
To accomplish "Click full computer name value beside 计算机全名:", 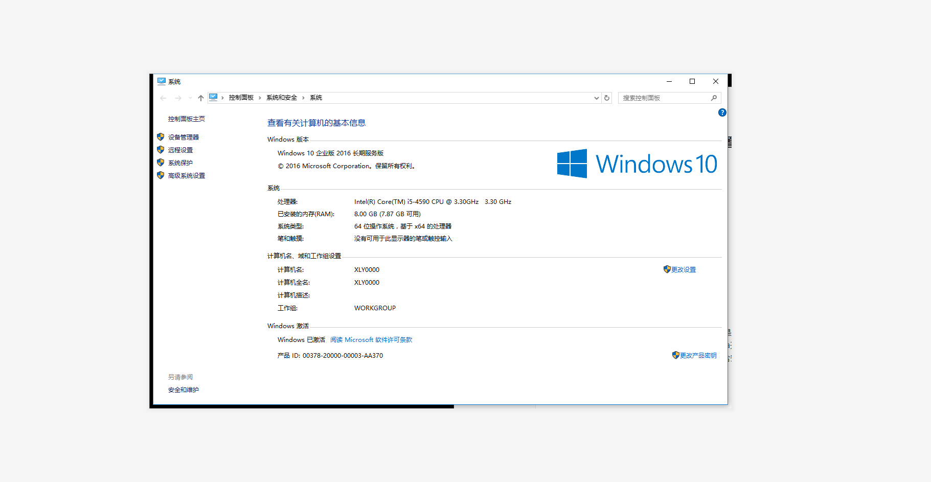I will coord(367,282).
